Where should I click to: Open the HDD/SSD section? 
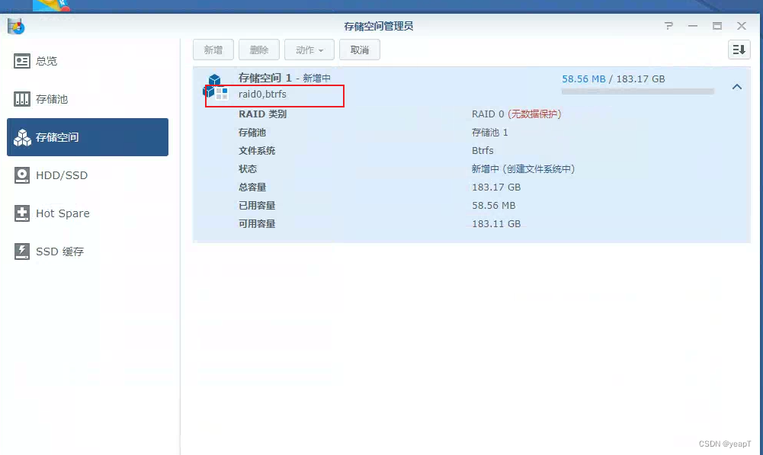pyautogui.click(x=88, y=175)
